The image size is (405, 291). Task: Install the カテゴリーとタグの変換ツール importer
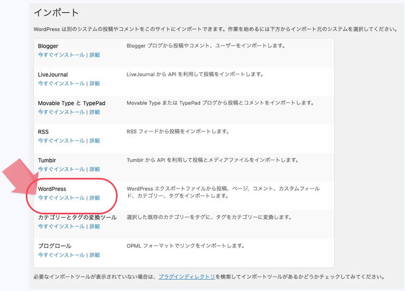tap(61, 227)
